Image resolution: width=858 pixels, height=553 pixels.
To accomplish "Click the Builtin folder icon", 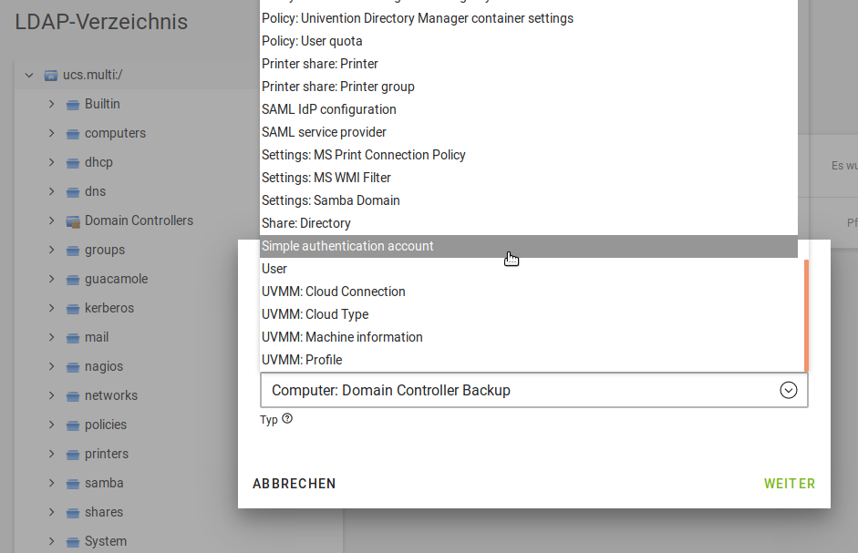I will click(x=73, y=105).
